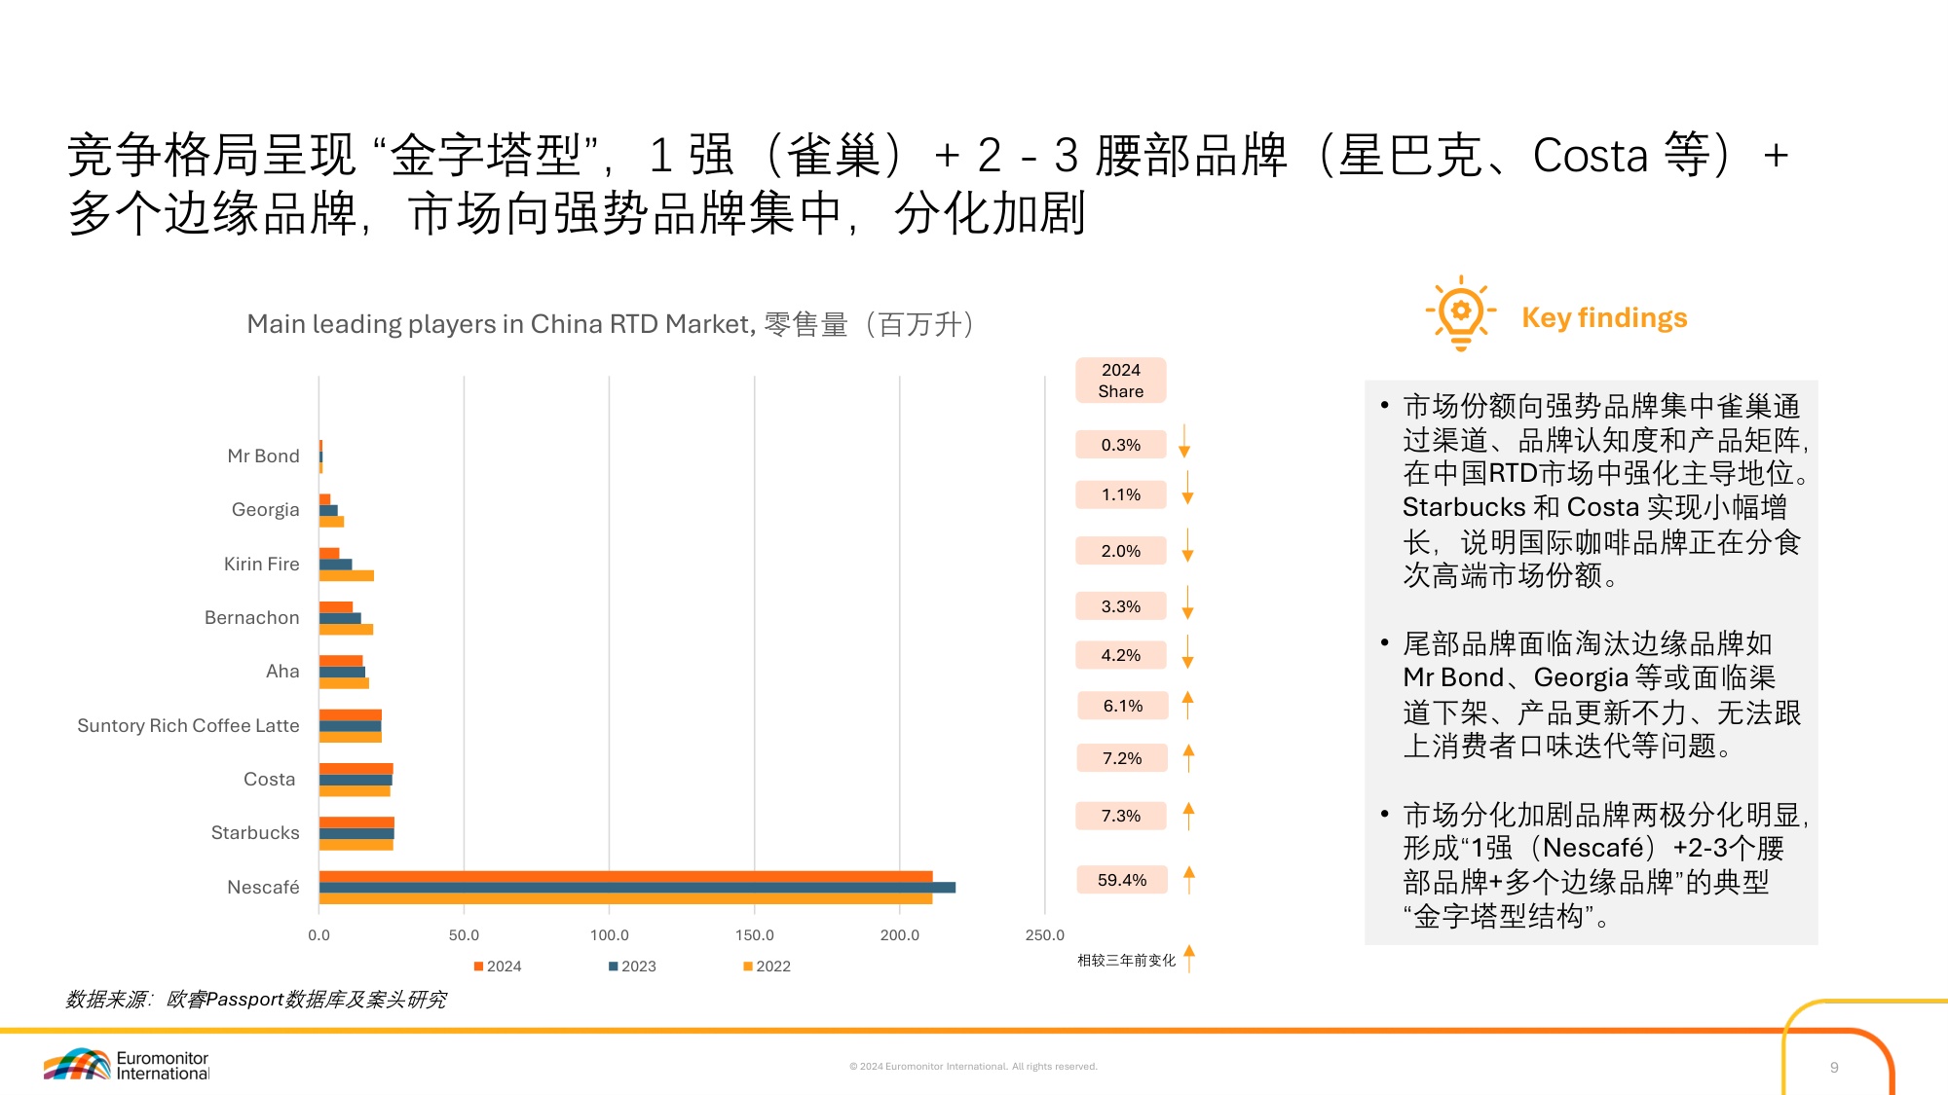Click the 2024 Share header box
The height and width of the screenshot is (1095, 1948).
(x=1121, y=381)
